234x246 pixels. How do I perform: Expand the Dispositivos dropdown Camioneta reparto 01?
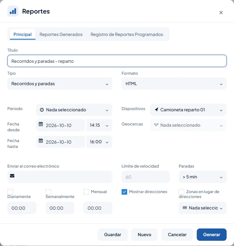tap(188, 110)
